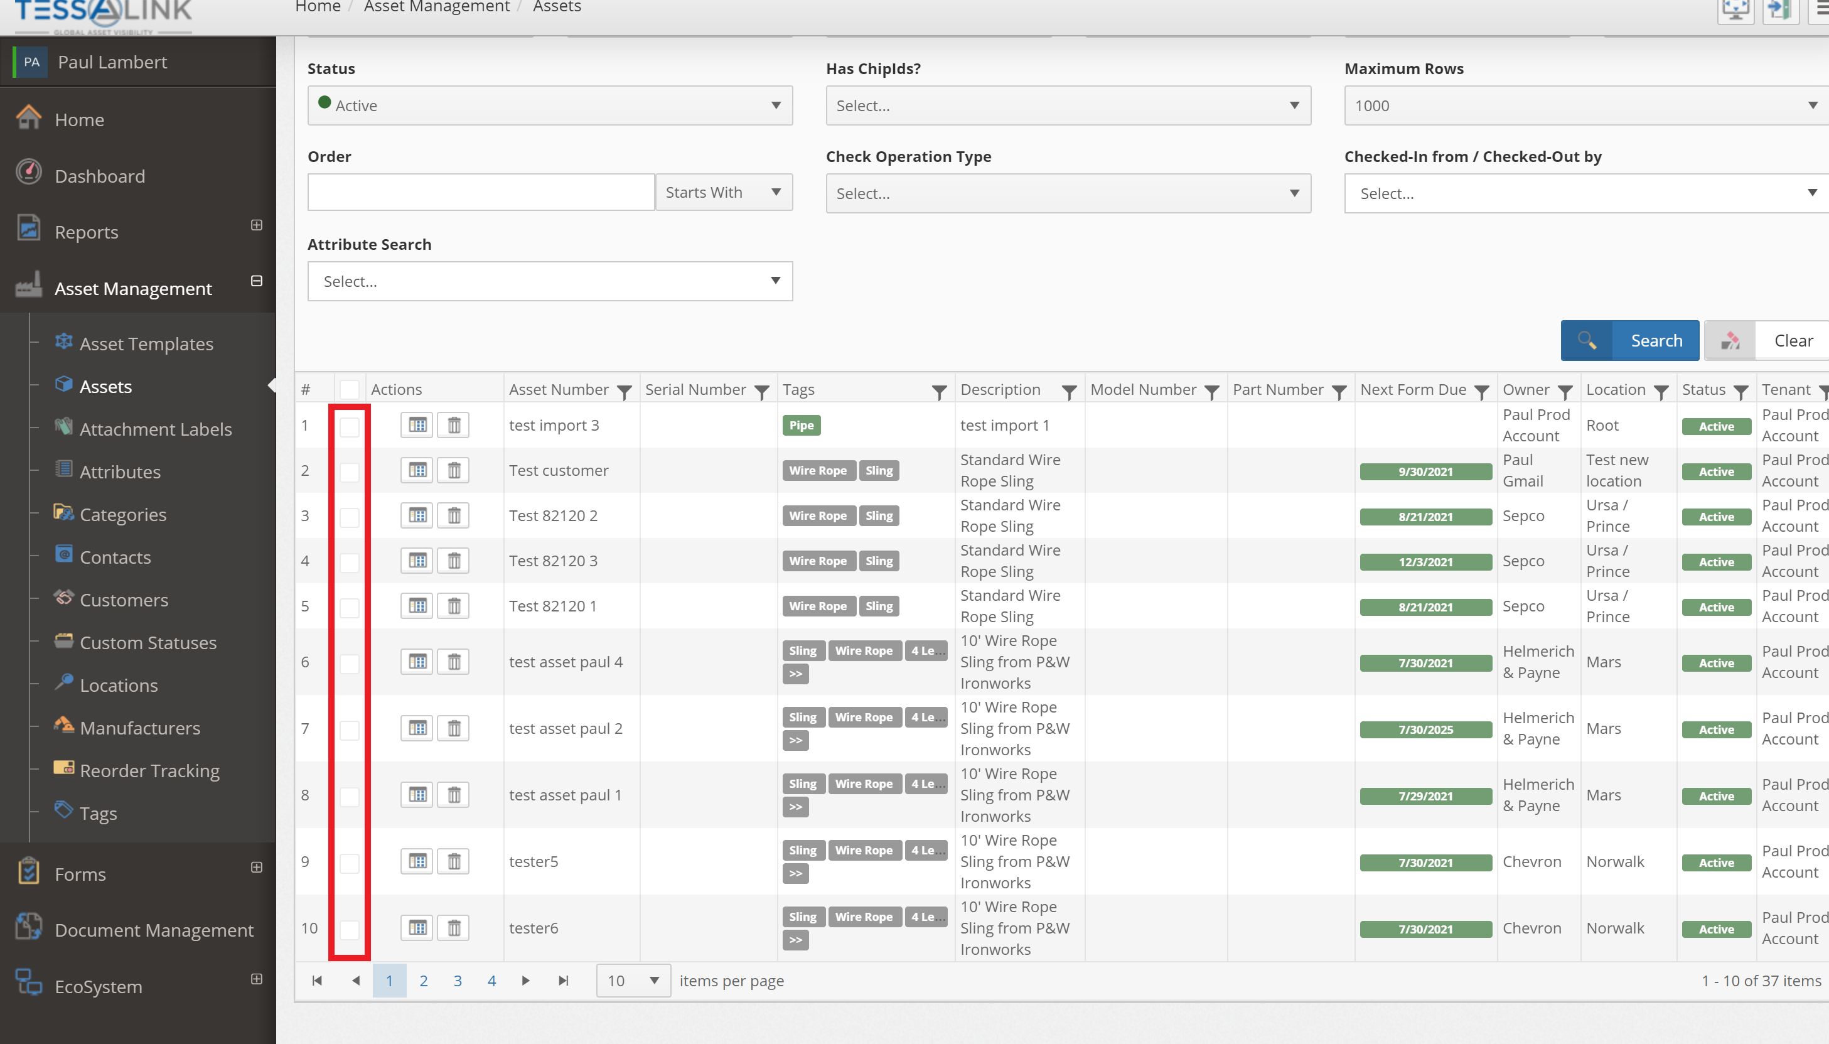Filter the Part Number column
Image resolution: width=1829 pixels, height=1044 pixels.
click(1339, 392)
